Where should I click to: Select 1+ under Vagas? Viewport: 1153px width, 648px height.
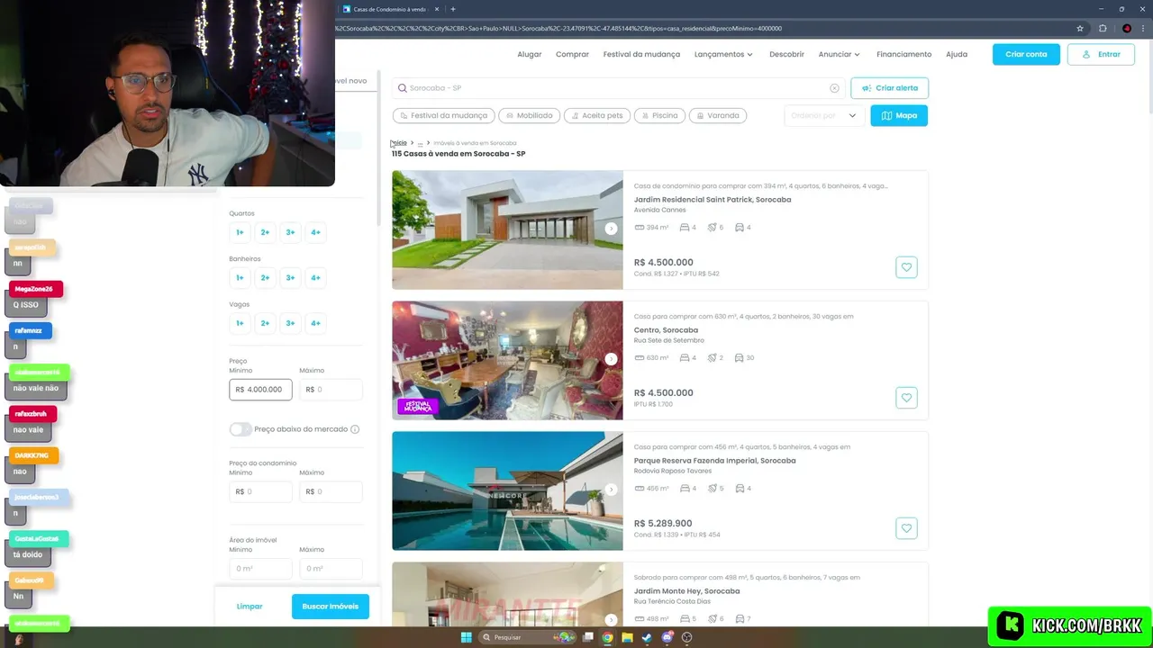coord(240,323)
